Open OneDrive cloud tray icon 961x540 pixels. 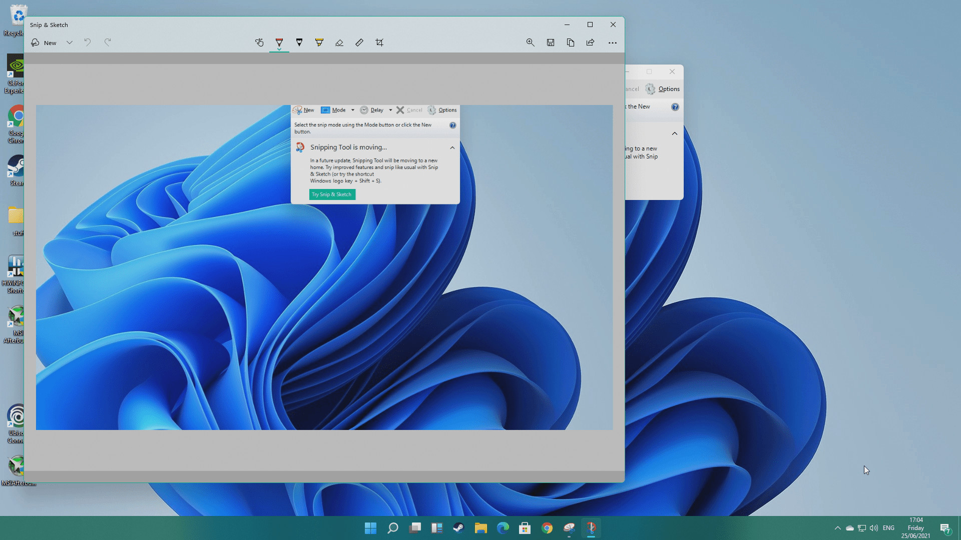pos(850,528)
